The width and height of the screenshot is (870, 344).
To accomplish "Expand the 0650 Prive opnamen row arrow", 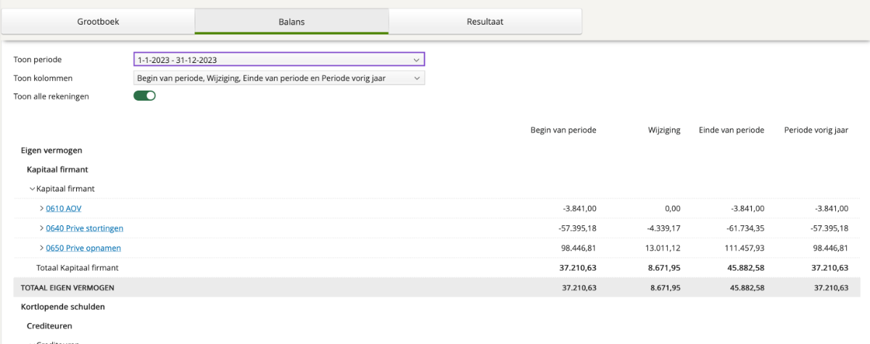I will 41,248.
